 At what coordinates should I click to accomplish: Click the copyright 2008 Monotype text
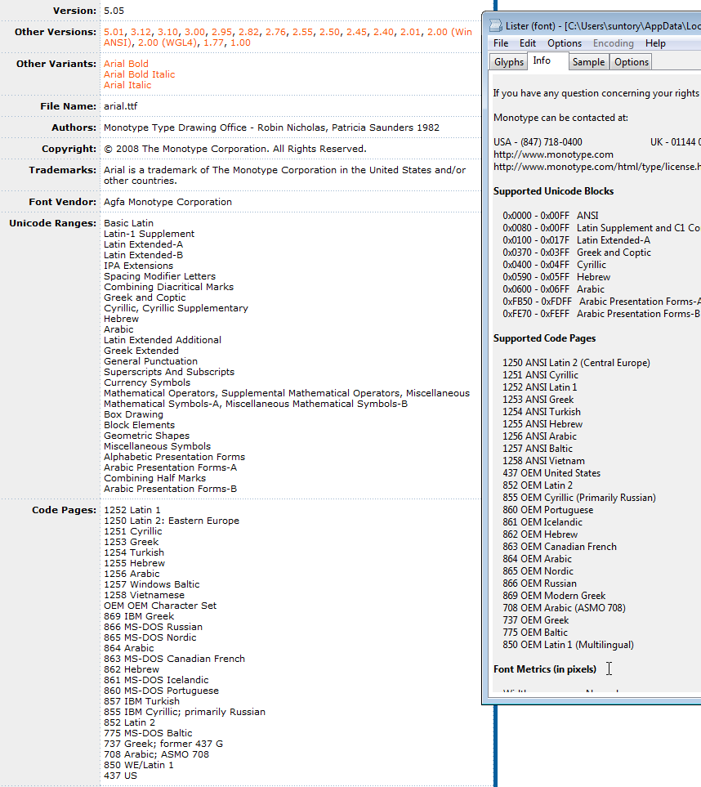pyautogui.click(x=234, y=149)
